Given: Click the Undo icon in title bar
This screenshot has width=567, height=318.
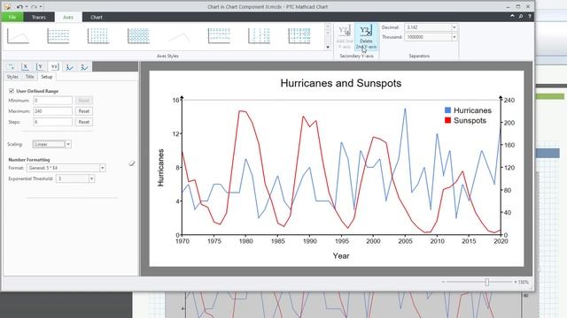Looking at the screenshot, I should pos(19,6).
